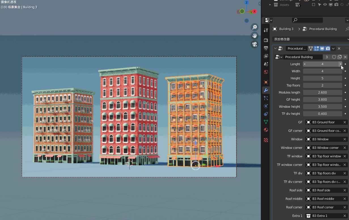
Task: Open the Render properties tab
Action: coord(266,40)
